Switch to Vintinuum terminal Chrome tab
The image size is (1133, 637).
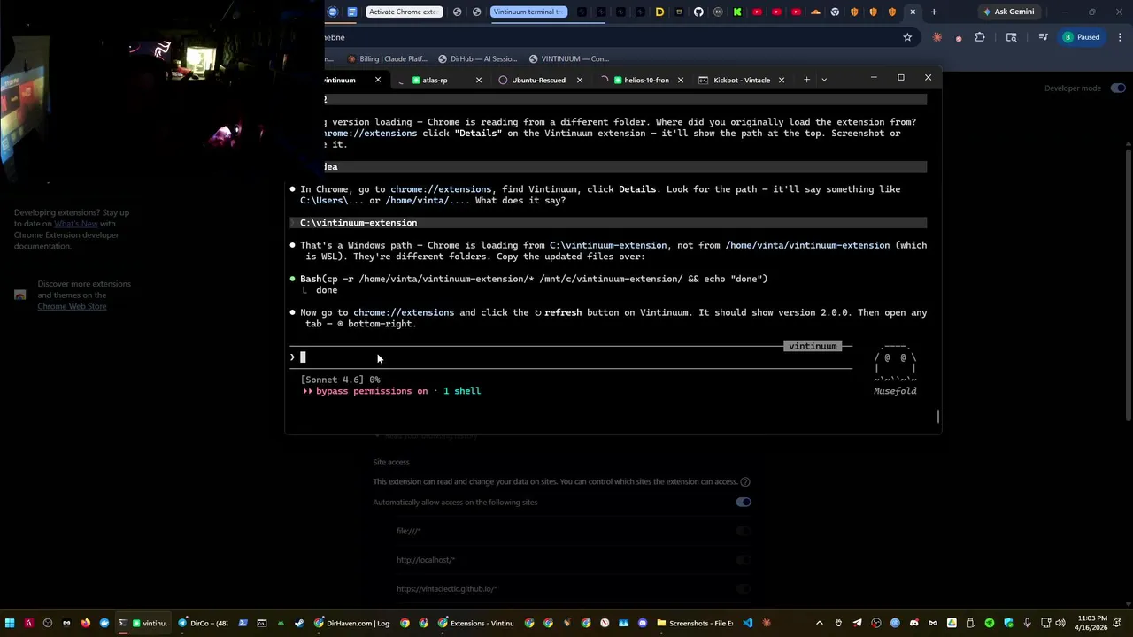pyautogui.click(x=528, y=12)
